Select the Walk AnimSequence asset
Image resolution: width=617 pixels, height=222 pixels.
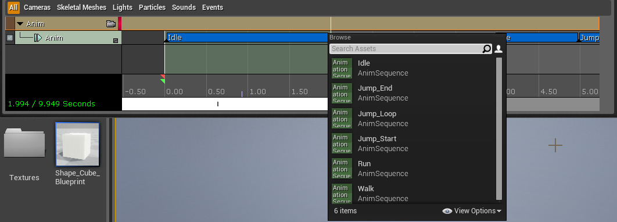point(412,194)
